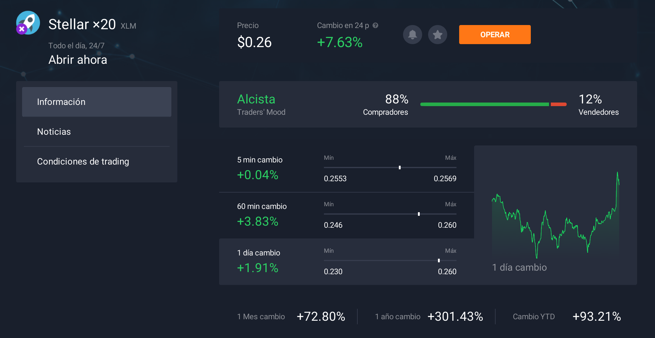The width and height of the screenshot is (655, 338).
Task: Select the Información tab
Action: [x=97, y=102]
